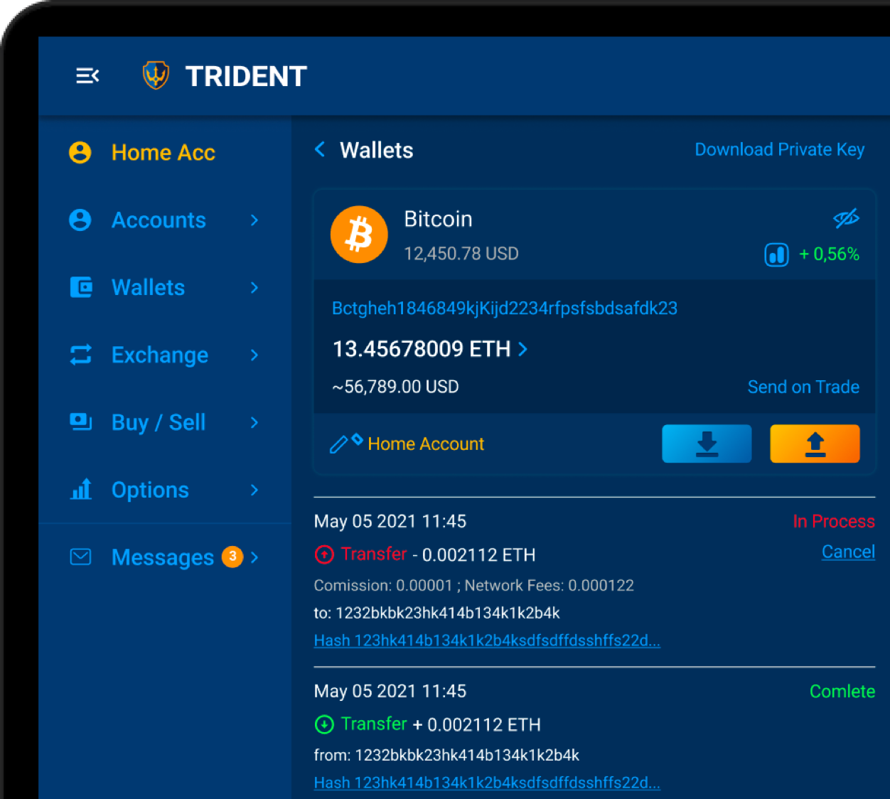The width and height of the screenshot is (890, 799).
Task: Open the Messages envelope icon
Action: coord(80,557)
